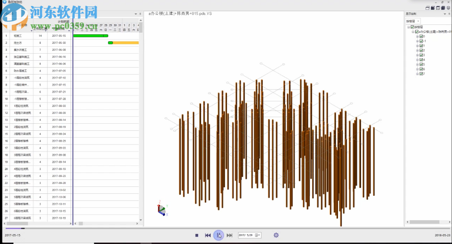Click the green bar of task 1
Image resolution: width=452 pixels, height=244 pixels.
tap(91, 36)
